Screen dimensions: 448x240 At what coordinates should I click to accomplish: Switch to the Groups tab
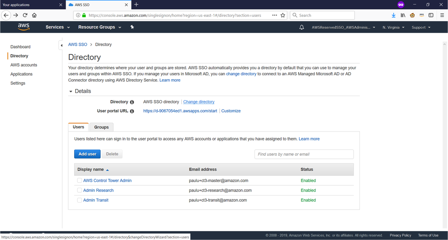pyautogui.click(x=101, y=127)
